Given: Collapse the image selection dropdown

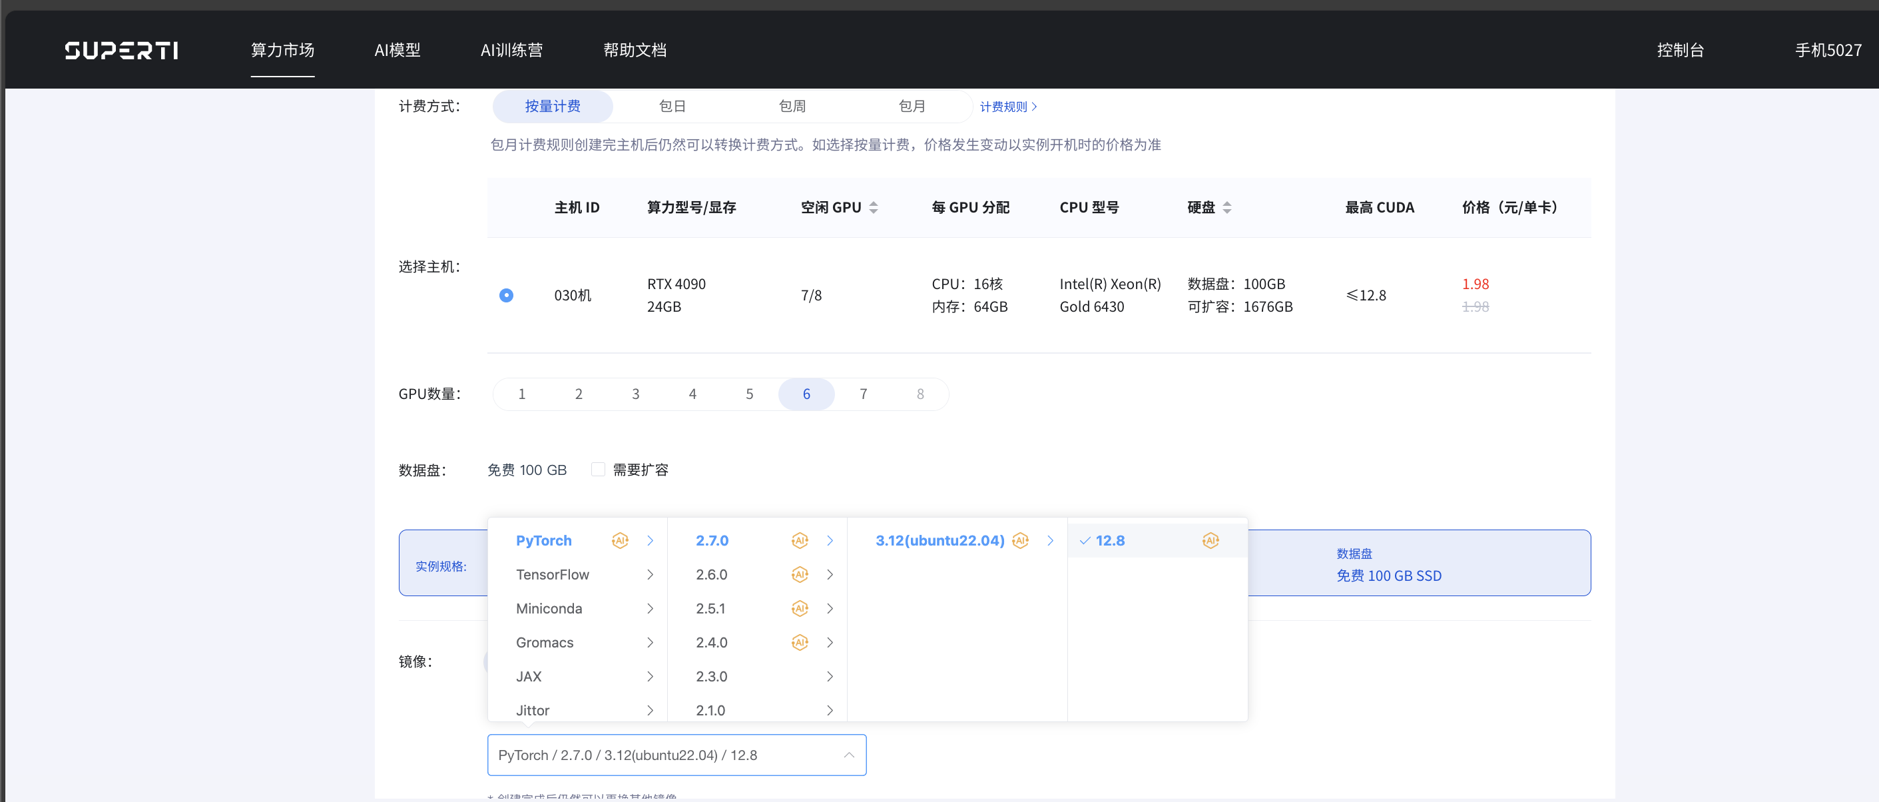Looking at the screenshot, I should (x=848, y=755).
